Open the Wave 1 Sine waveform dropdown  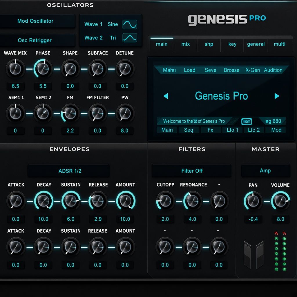tap(111, 24)
